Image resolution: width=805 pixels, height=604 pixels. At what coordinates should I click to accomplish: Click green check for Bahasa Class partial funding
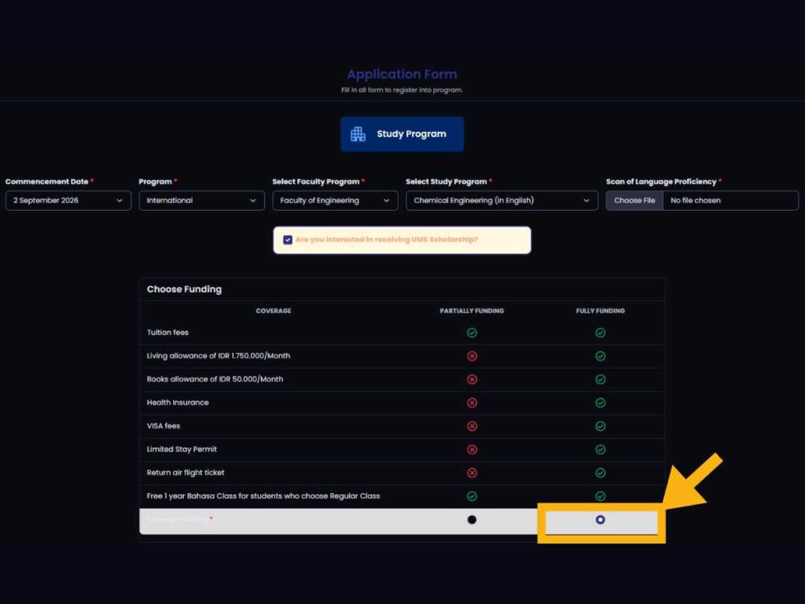pyautogui.click(x=472, y=496)
